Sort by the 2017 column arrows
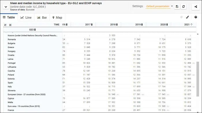 tap(92, 24)
